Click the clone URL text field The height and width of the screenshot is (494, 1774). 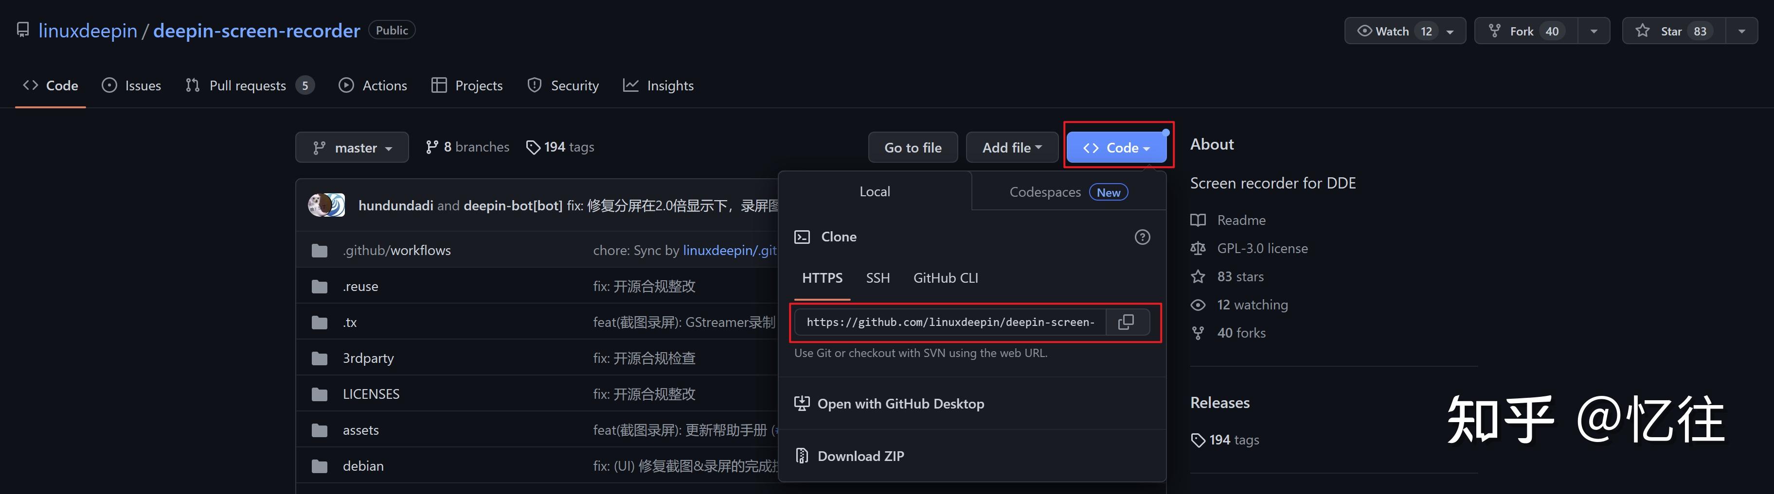pyautogui.click(x=950, y=322)
